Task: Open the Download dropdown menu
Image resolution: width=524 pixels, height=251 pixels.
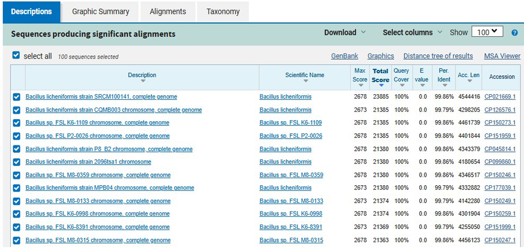Action: (x=345, y=33)
